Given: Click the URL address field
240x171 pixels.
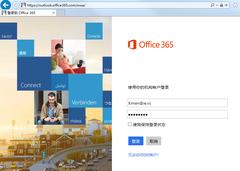Looking at the screenshot, I should pyautogui.click(x=113, y=5).
